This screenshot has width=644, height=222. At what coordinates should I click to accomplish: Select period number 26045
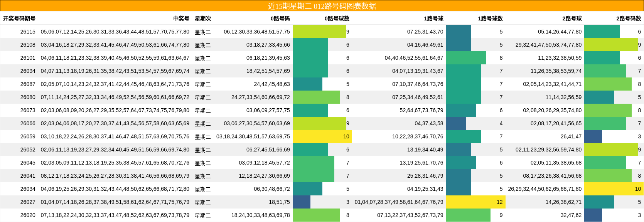(28, 163)
